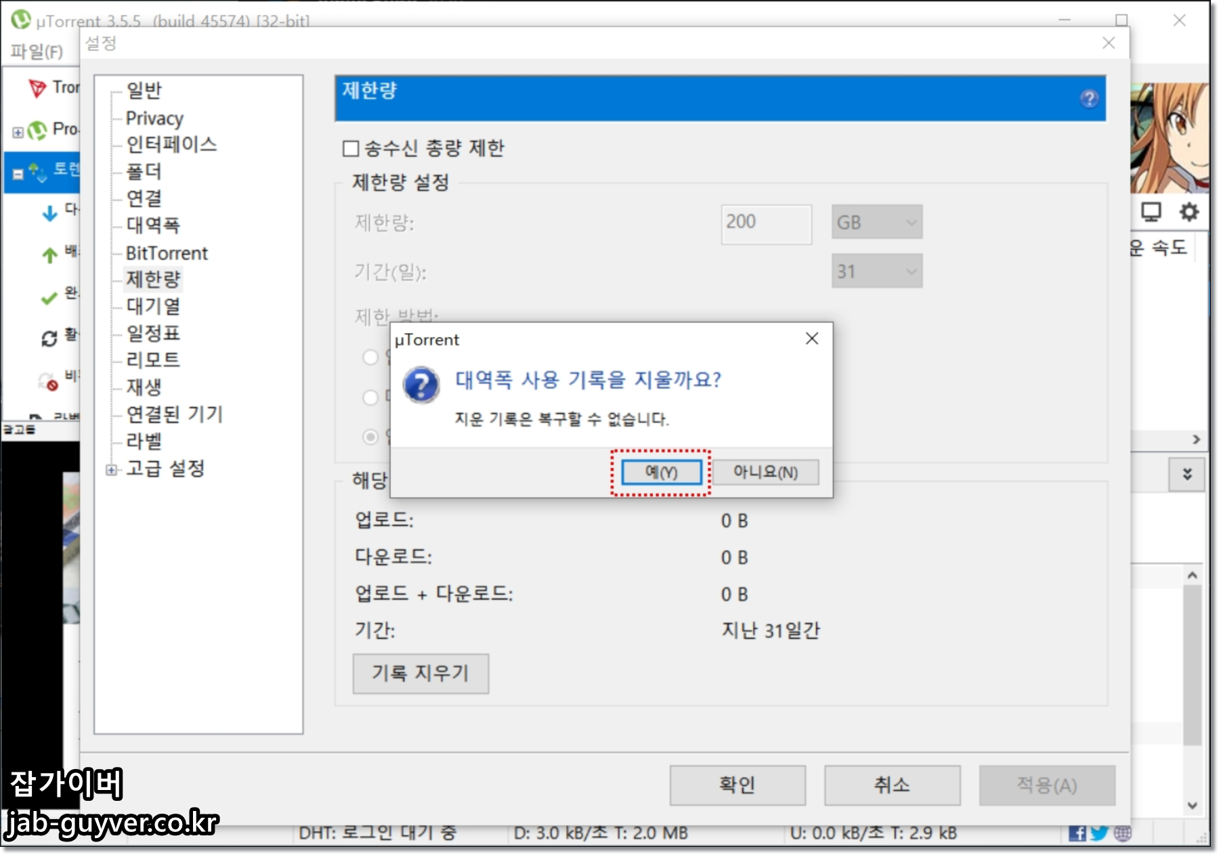Select 인터페이스 in the settings tree
This screenshot has height=855, width=1219.
coord(171,144)
